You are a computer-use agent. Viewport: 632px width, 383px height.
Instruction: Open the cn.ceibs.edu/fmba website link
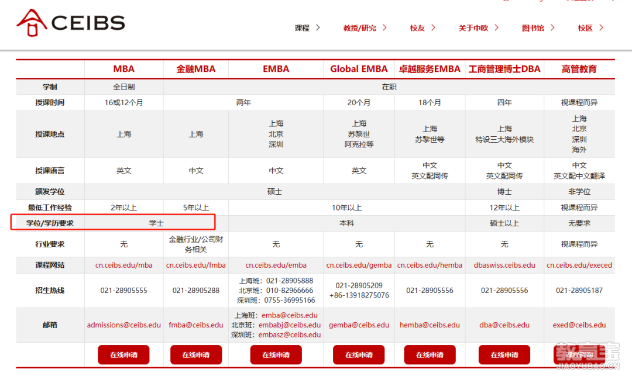pyautogui.click(x=196, y=265)
